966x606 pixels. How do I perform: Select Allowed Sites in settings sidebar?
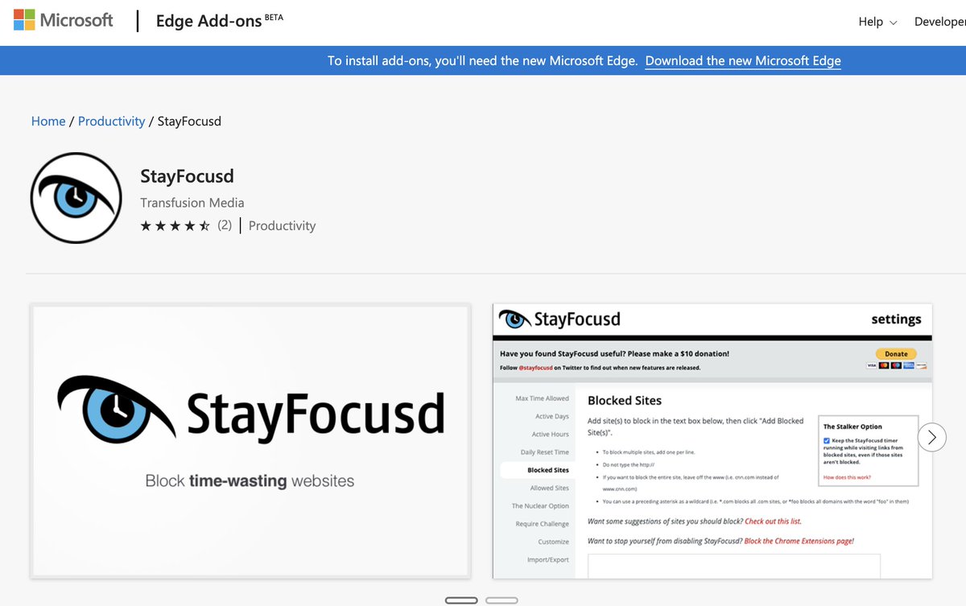tap(550, 489)
